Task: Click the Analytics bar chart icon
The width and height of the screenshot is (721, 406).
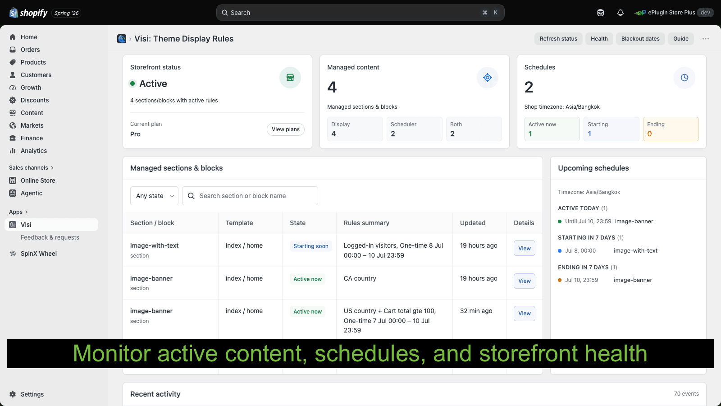Action: [13, 151]
